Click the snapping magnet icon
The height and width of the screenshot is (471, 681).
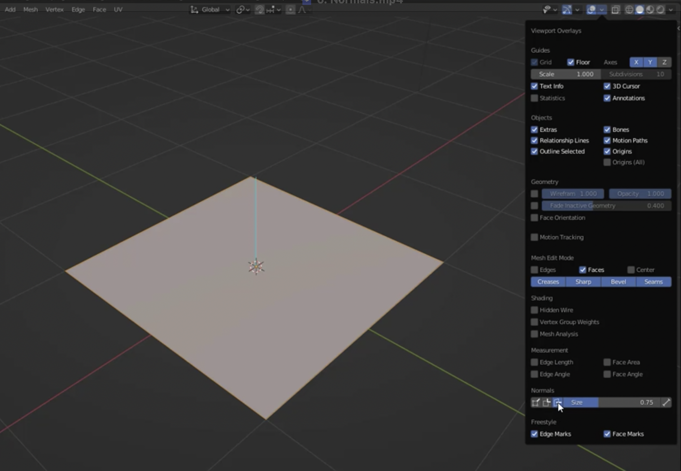pyautogui.click(x=260, y=10)
